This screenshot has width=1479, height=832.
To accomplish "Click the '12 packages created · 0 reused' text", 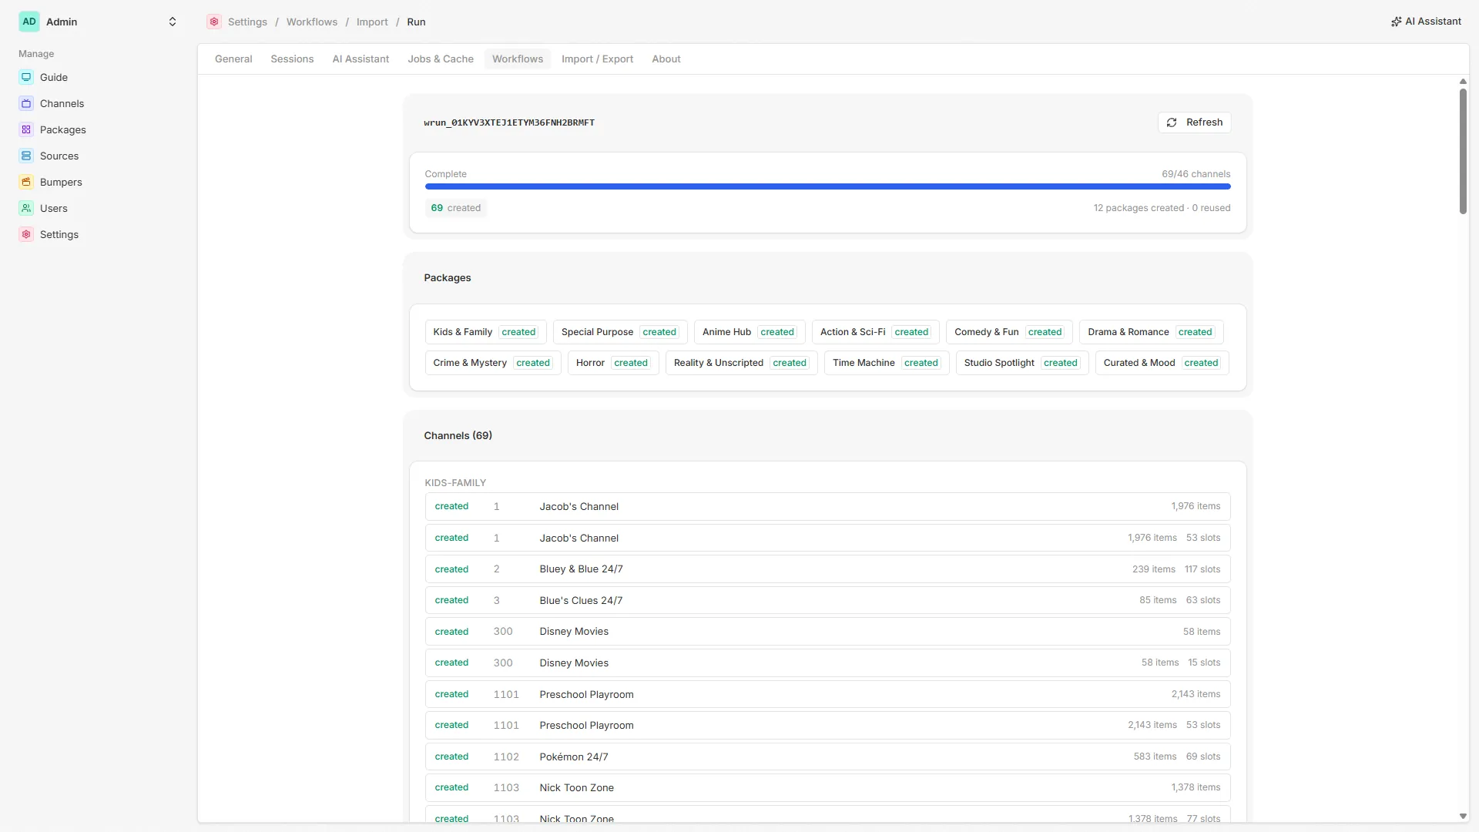I will [1162, 208].
